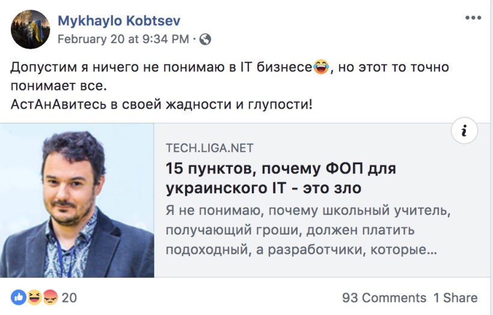Click the laughing emoji in post text
This screenshot has height=315, width=493.
(x=321, y=67)
